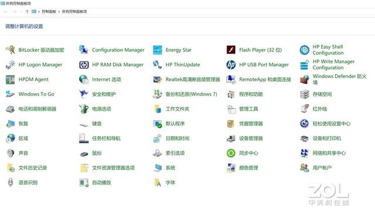Open HP Easy Shell Configuration icon
Image resolution: width=375 pixels, height=212 pixels.
tap(305, 50)
